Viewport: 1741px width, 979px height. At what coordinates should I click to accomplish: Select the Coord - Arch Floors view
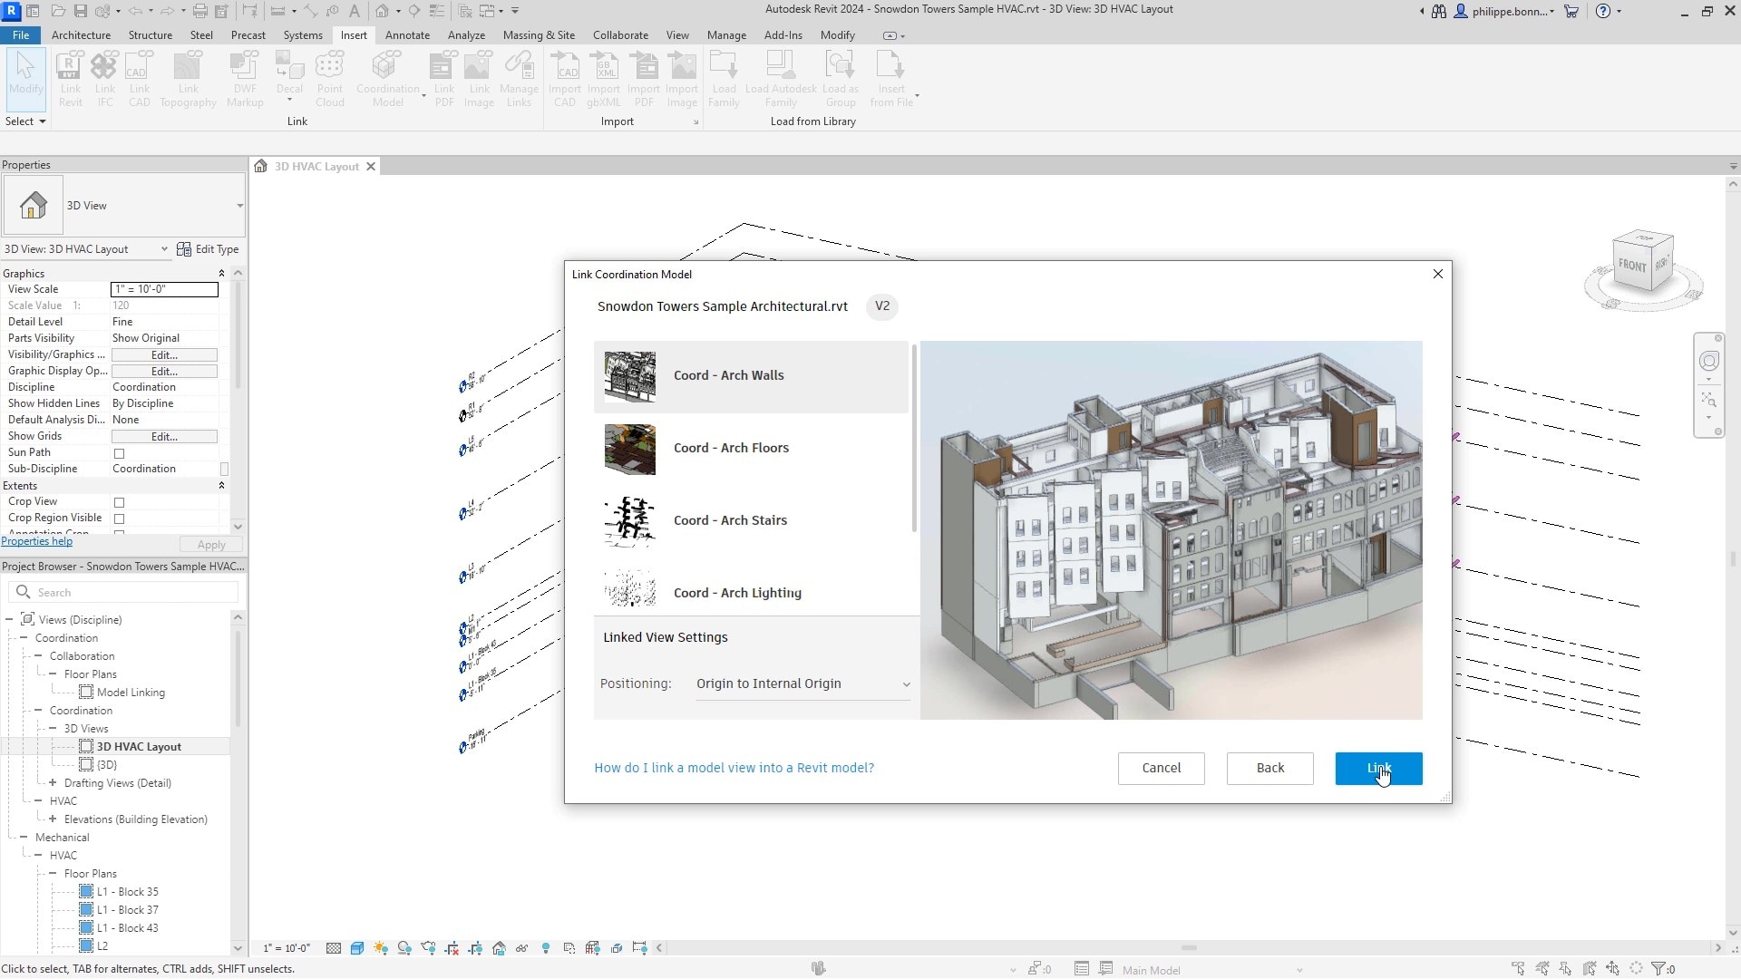[x=751, y=449]
